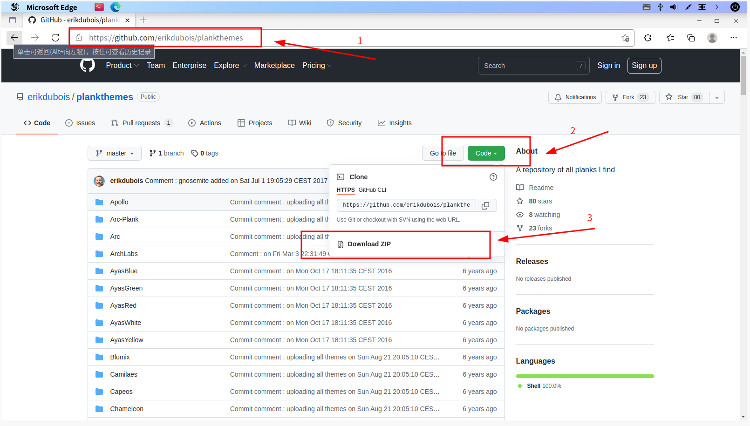Viewport: 750px width, 426px height.
Task: Click the Sign in link
Action: pos(608,66)
